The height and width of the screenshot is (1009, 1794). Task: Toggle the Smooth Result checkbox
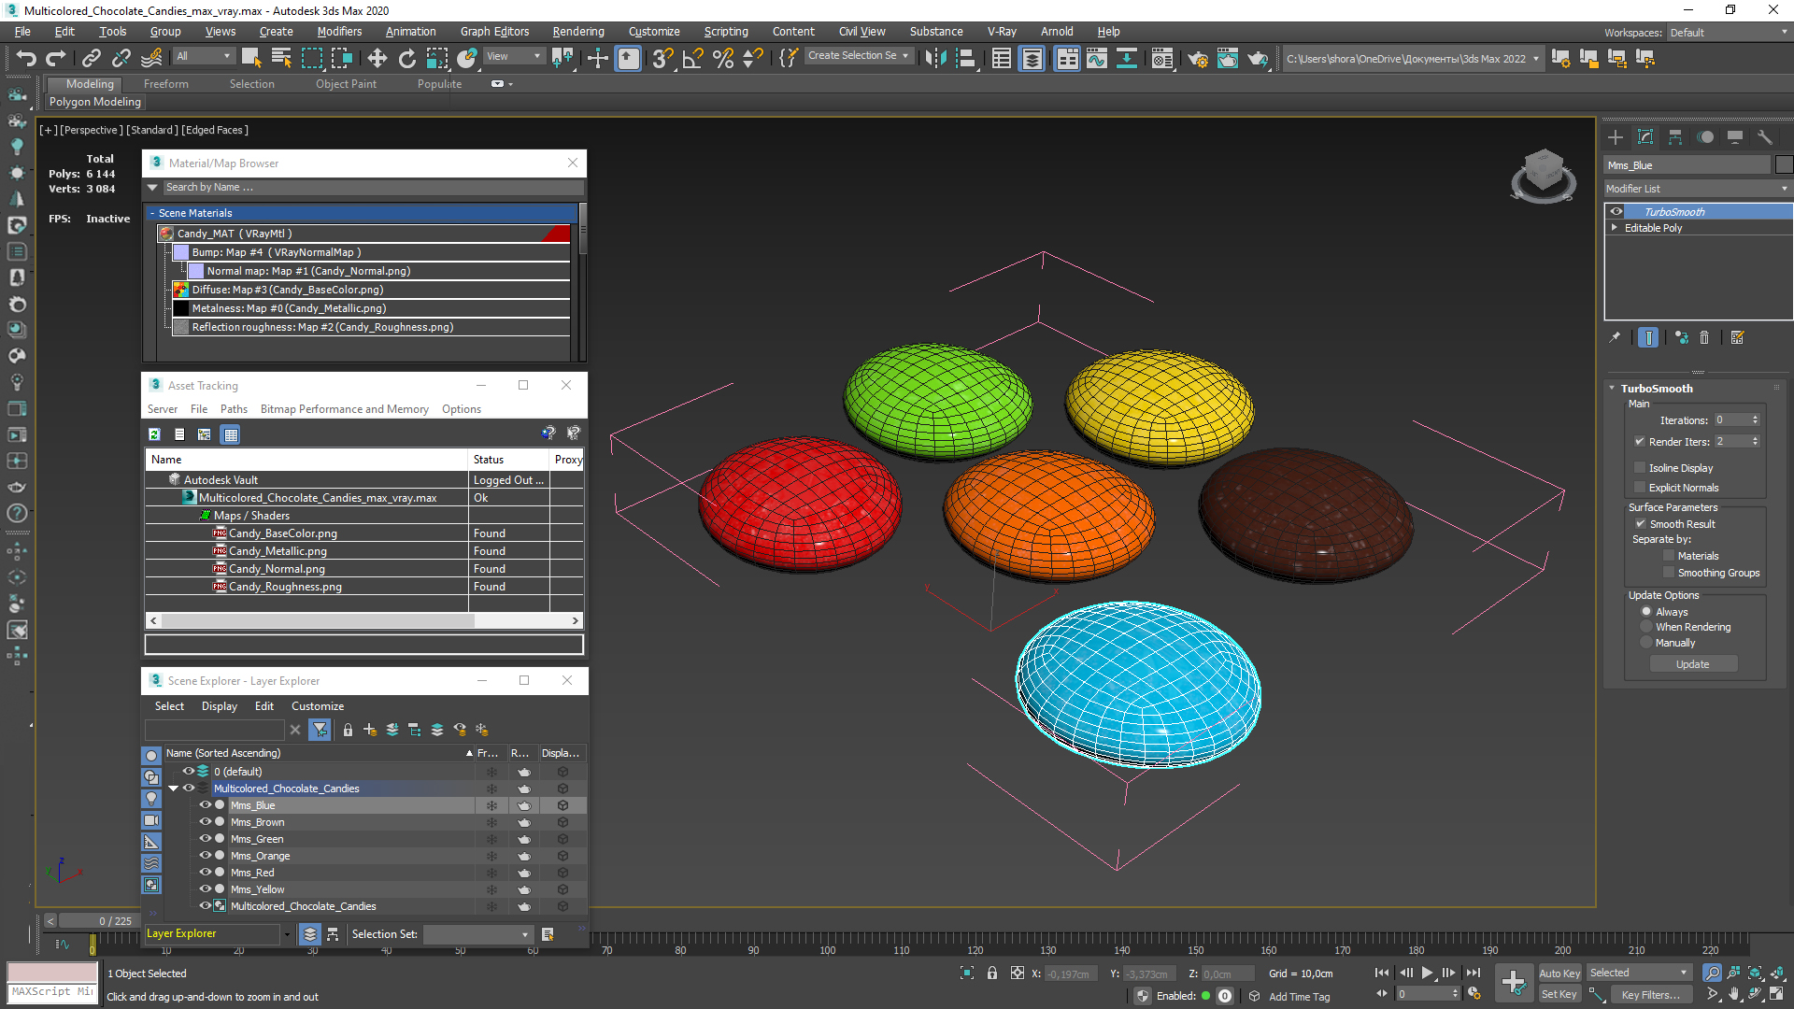pos(1641,524)
